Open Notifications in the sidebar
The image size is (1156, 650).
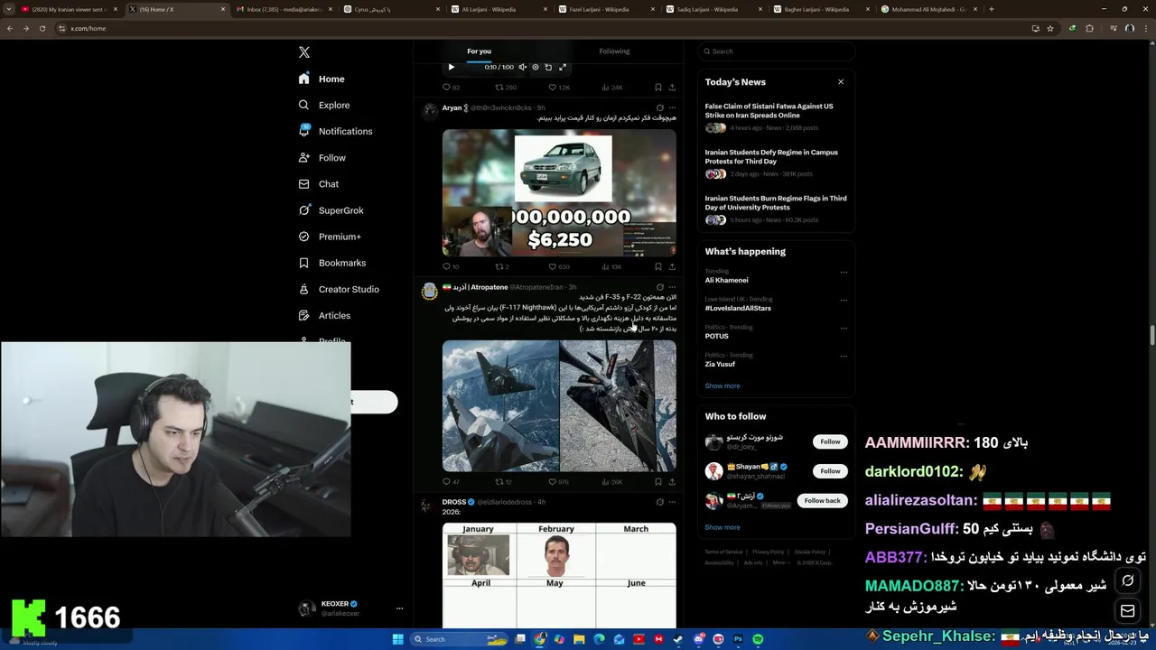pyautogui.click(x=335, y=132)
